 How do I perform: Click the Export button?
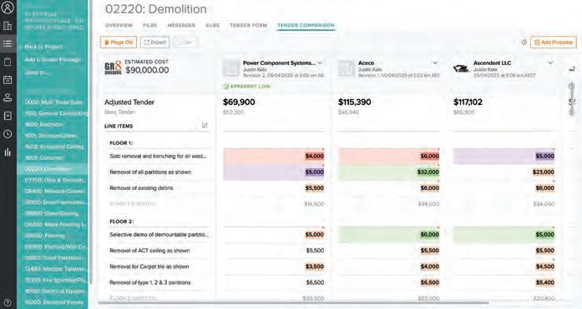pyautogui.click(x=154, y=42)
